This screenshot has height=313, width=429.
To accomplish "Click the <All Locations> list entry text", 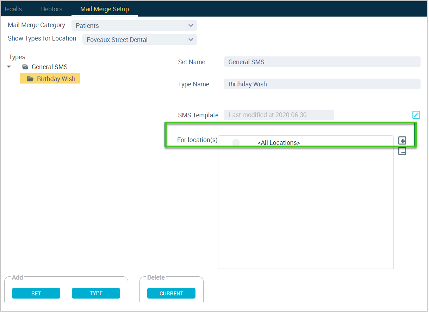I will point(279,143).
